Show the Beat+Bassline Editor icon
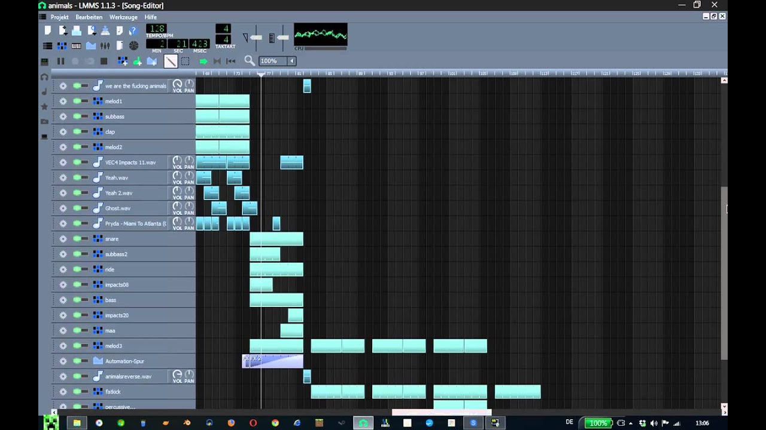 point(62,46)
